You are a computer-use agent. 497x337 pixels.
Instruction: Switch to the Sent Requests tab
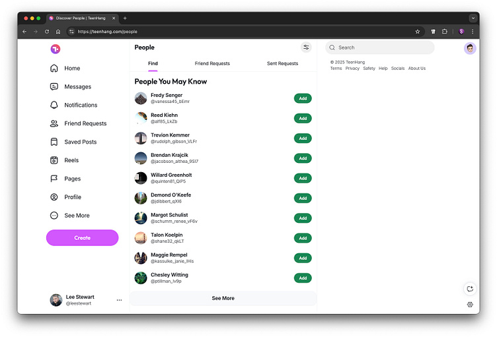pos(282,63)
